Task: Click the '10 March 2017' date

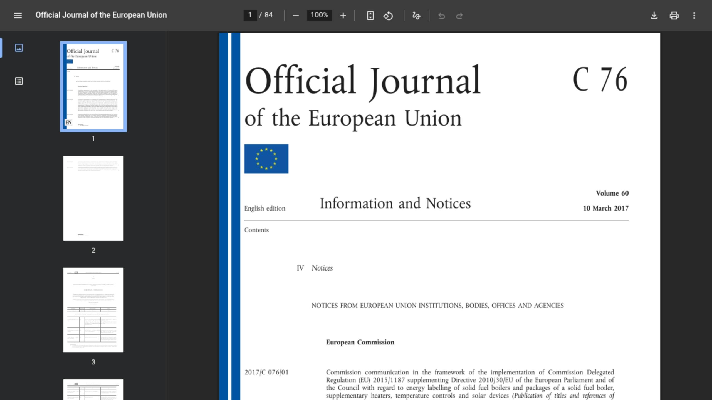Action: (x=606, y=208)
